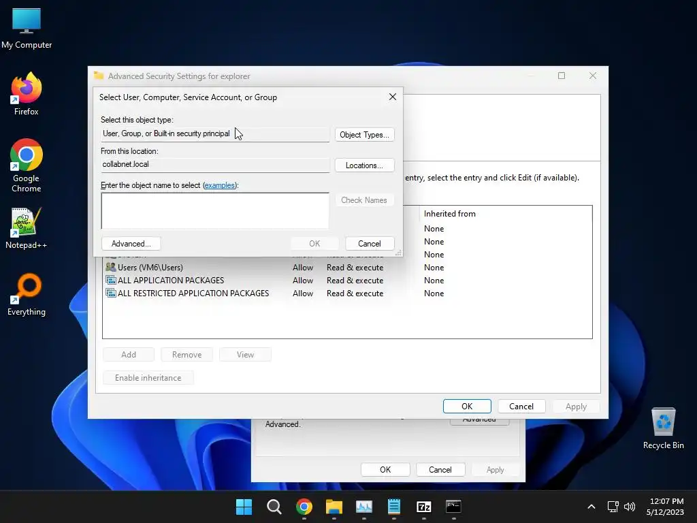Click OK in Advanced Security Settings window
697x523 pixels.
(x=467, y=407)
